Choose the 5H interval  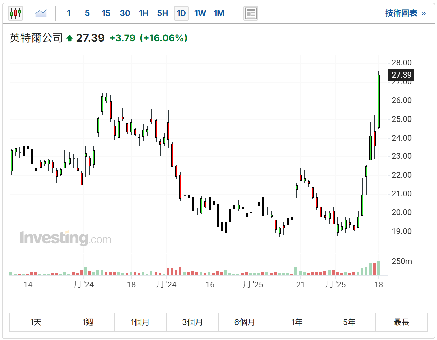point(163,13)
